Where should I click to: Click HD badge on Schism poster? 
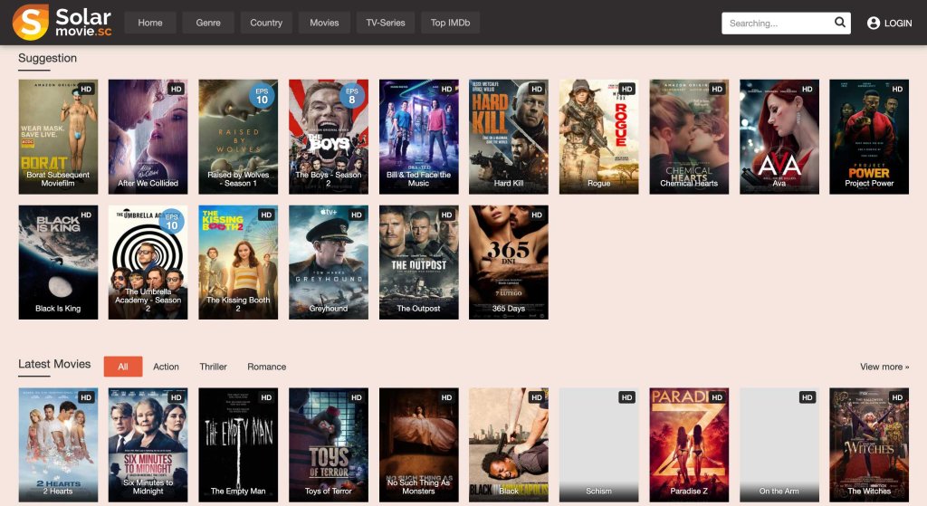click(x=627, y=397)
